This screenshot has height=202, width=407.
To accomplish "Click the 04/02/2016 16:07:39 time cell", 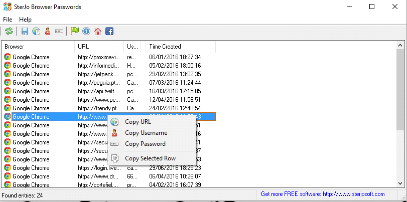I will coord(175,184).
